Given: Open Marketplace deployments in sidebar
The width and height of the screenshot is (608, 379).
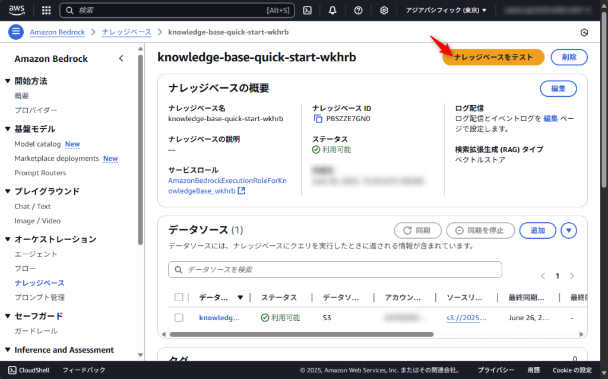Looking at the screenshot, I should pyautogui.click(x=56, y=158).
